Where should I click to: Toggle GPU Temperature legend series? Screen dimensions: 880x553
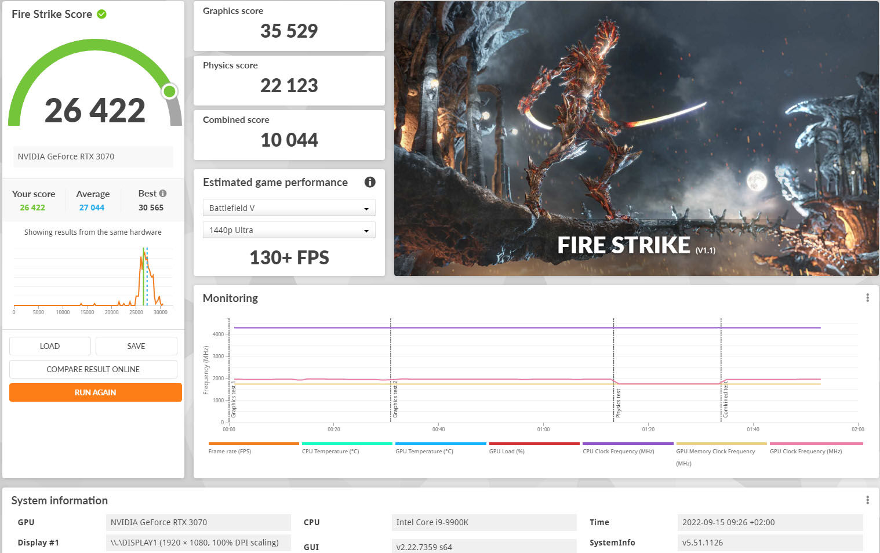pyautogui.click(x=441, y=448)
